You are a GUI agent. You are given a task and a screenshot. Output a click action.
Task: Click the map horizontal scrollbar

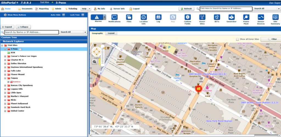(173, 136)
